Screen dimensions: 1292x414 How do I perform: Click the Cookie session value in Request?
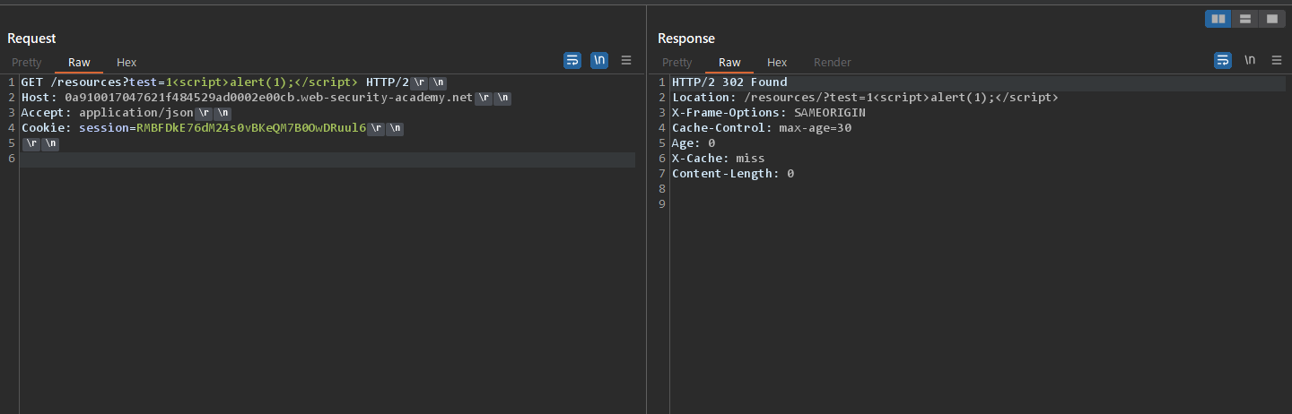click(251, 128)
